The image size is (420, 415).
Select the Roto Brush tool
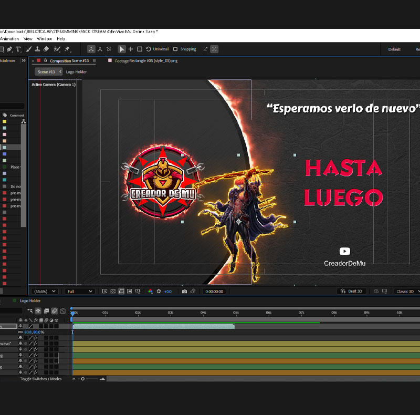[x=57, y=49]
